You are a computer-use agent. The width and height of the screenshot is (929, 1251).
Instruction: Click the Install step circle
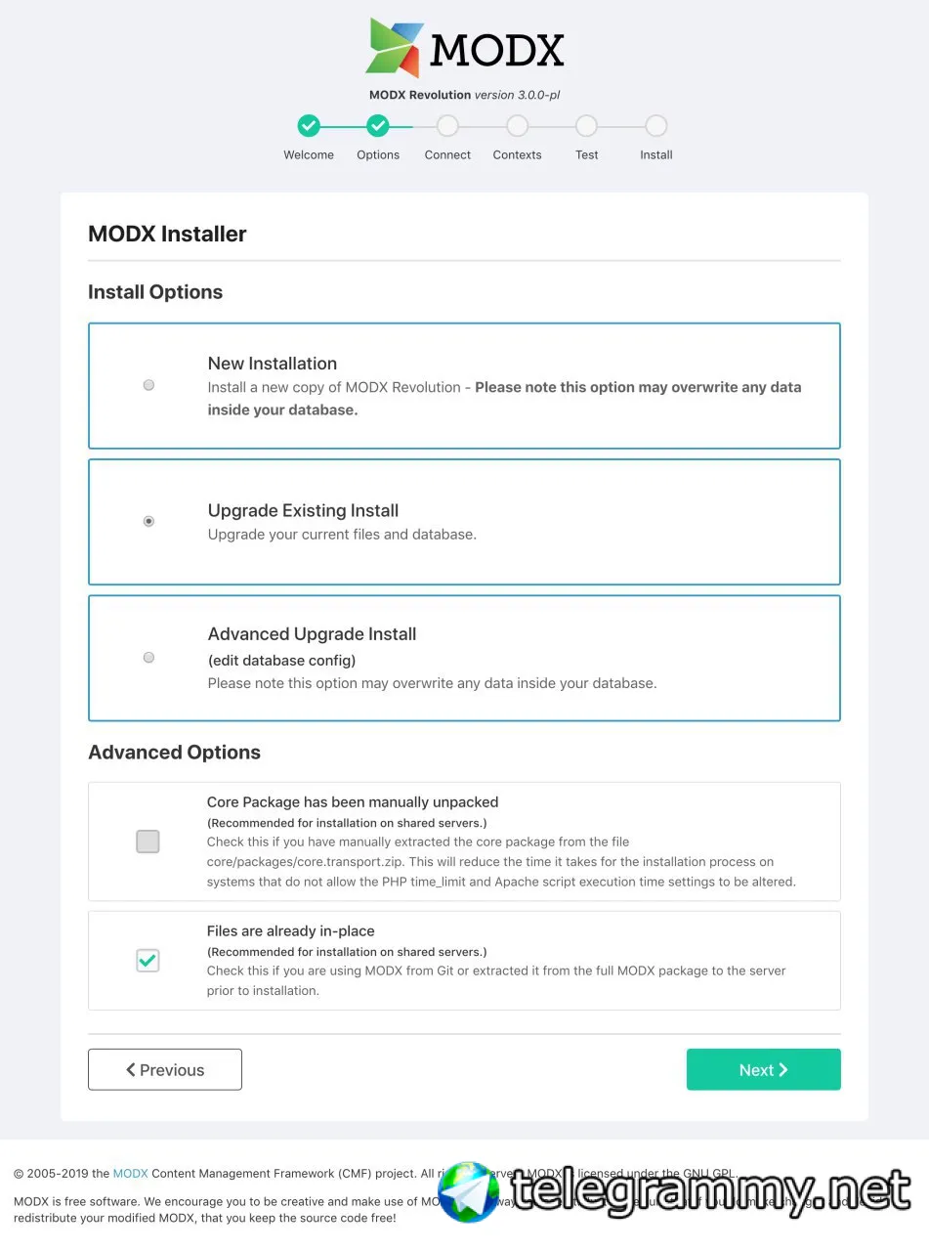tap(656, 126)
